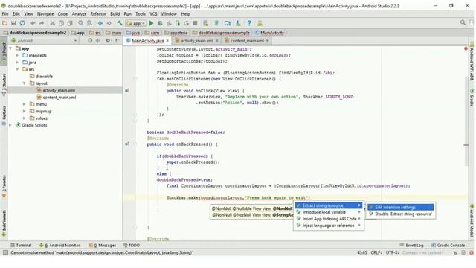Click the Scroll from Source target icon
The width and height of the screenshot is (476, 268).
90,40
